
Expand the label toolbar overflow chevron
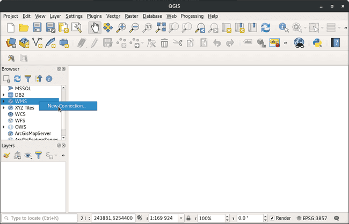point(285,43)
